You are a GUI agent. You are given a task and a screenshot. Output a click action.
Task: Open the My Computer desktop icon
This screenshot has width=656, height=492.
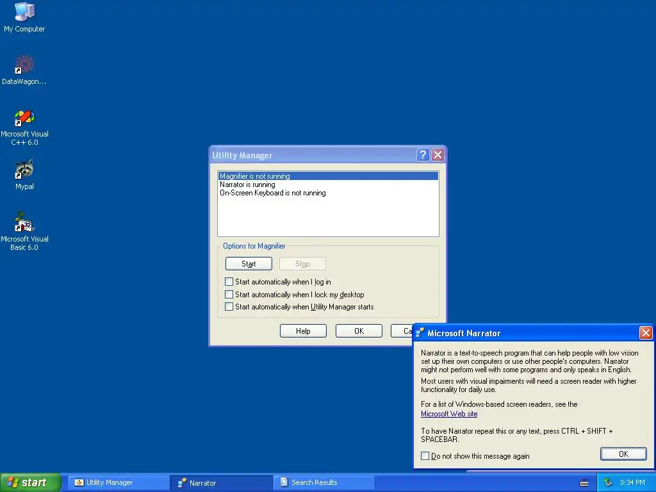24,17
